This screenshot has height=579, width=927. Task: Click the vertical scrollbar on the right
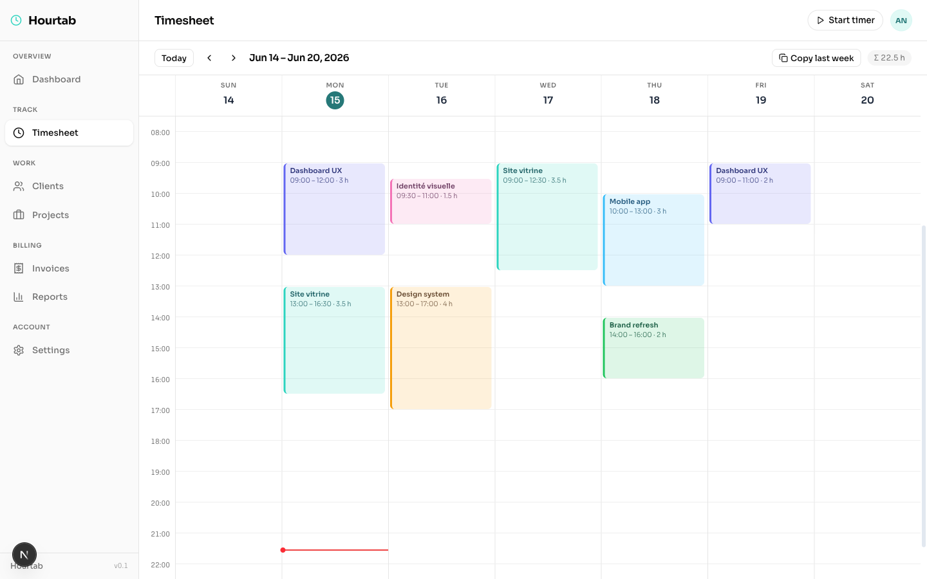coord(924,386)
